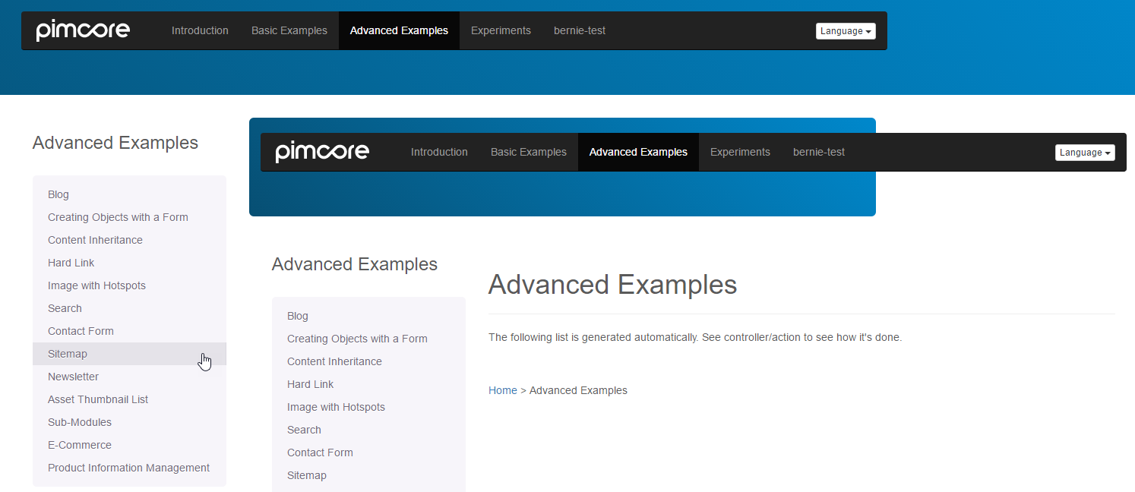Expand the Language dropdown in the inner embedded header

click(1085, 153)
